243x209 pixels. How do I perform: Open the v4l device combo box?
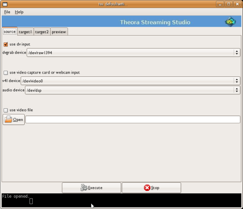[x=236, y=81]
